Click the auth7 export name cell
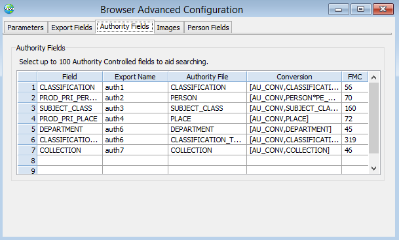This screenshot has height=240, width=399. click(135, 150)
